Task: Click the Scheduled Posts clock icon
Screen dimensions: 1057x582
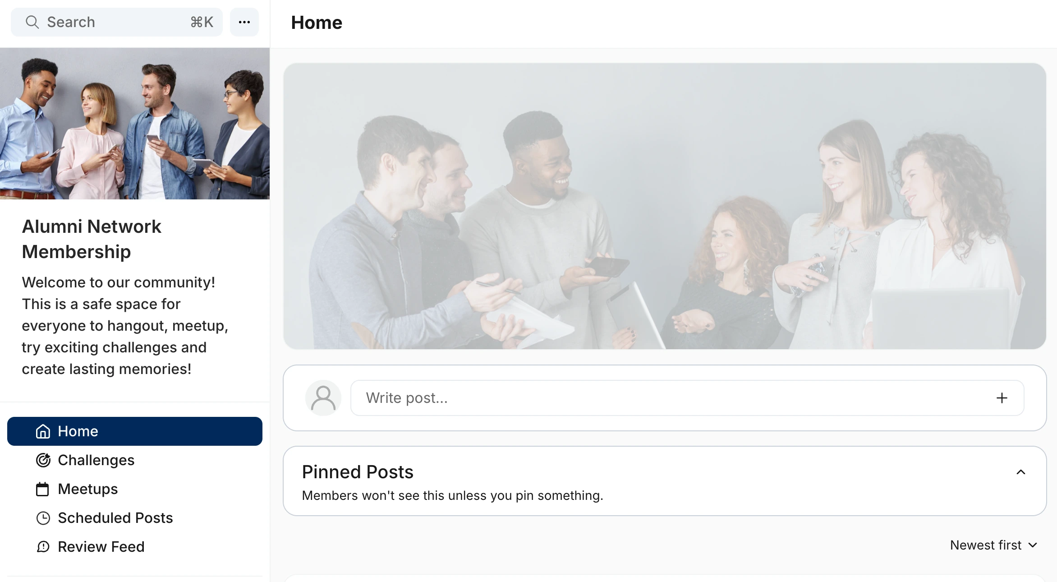Action: [x=43, y=518]
